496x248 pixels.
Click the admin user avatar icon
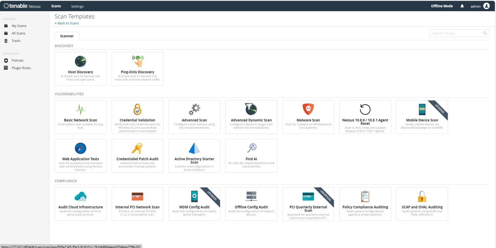pos(486,6)
